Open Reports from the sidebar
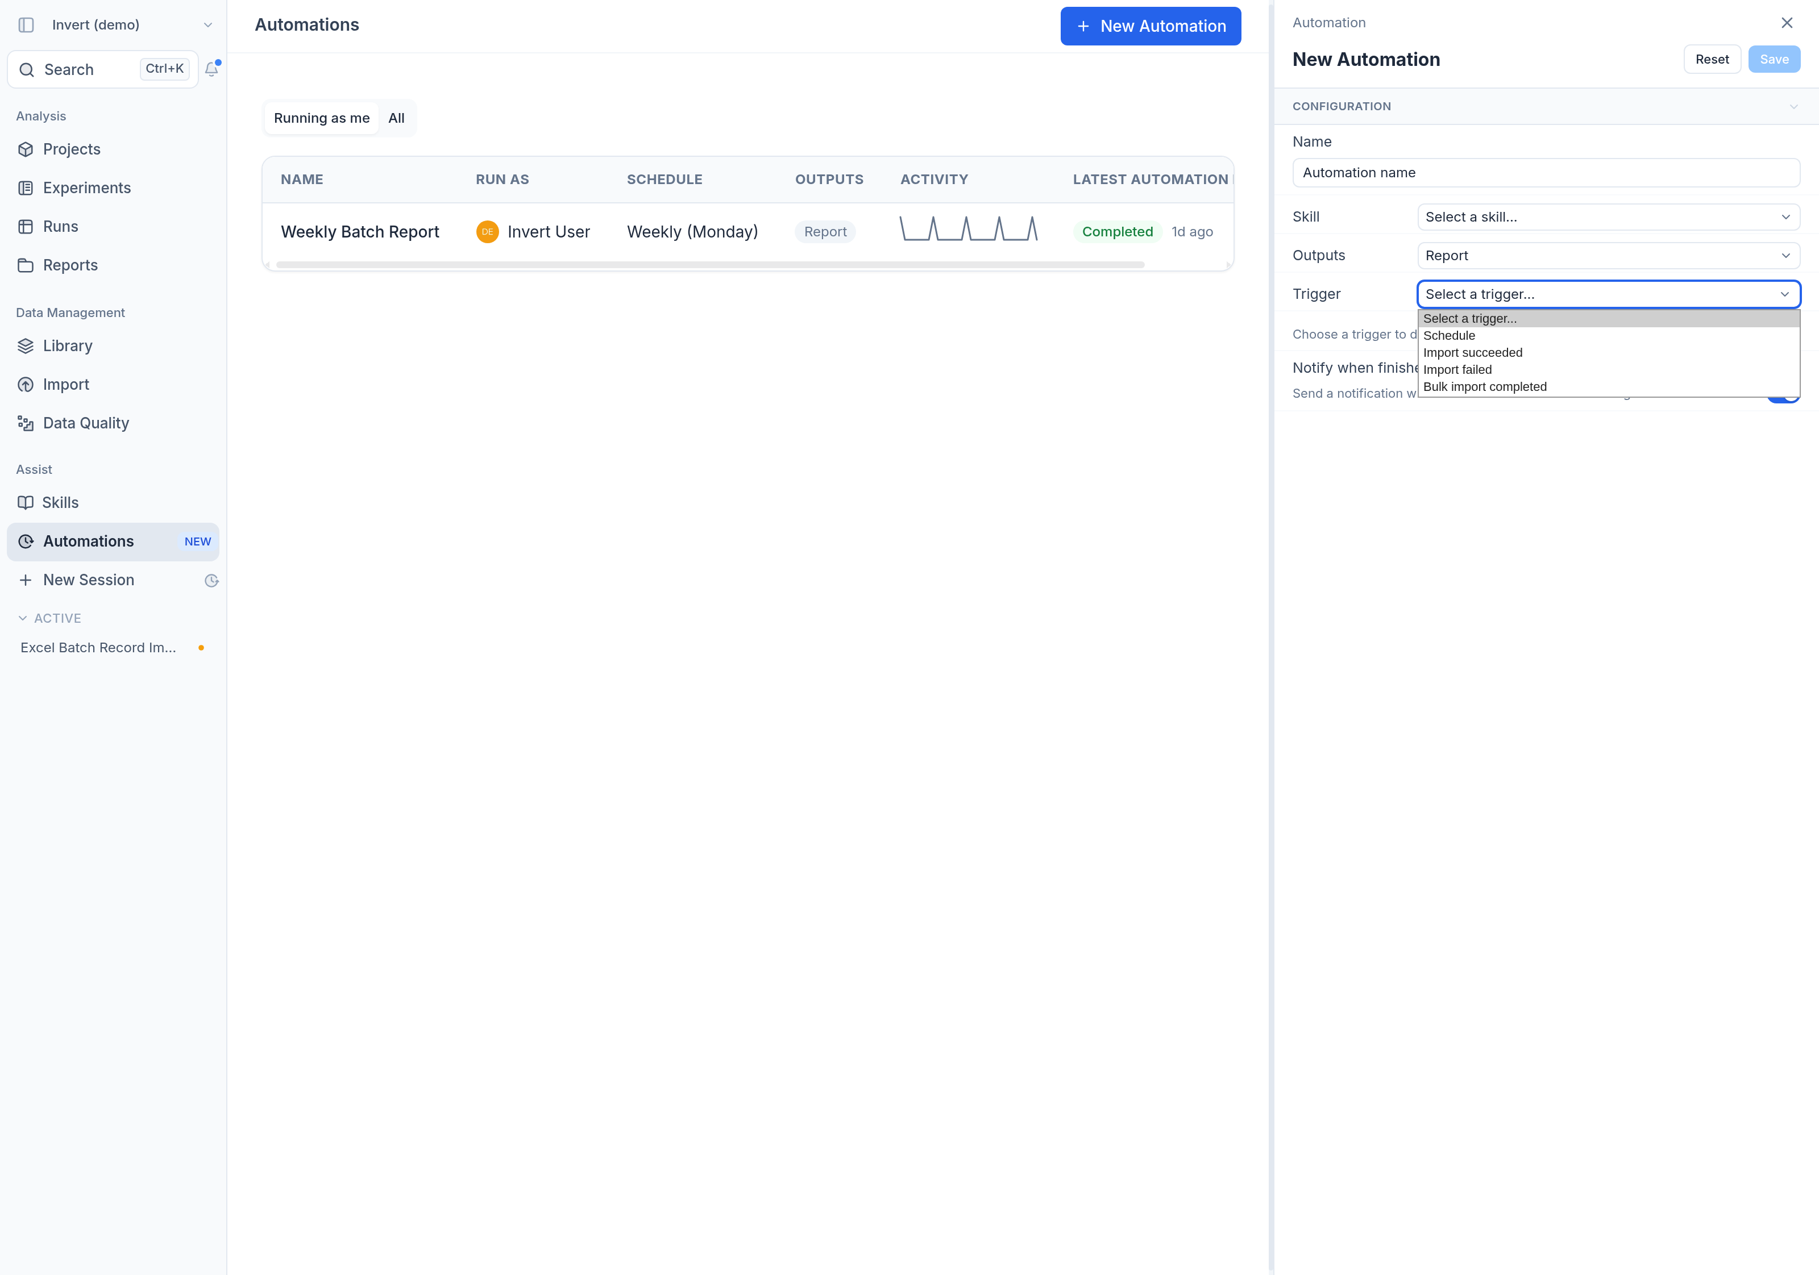The image size is (1819, 1275). click(x=113, y=265)
